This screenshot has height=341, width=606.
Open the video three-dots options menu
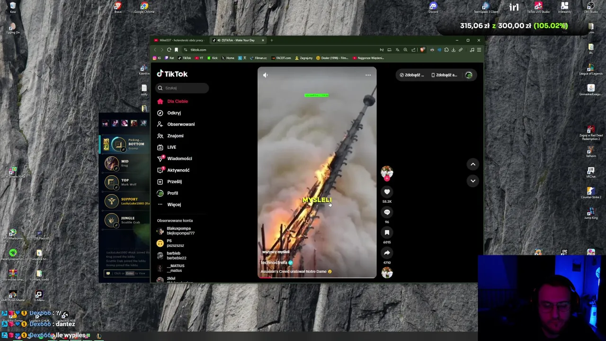pyautogui.click(x=368, y=75)
